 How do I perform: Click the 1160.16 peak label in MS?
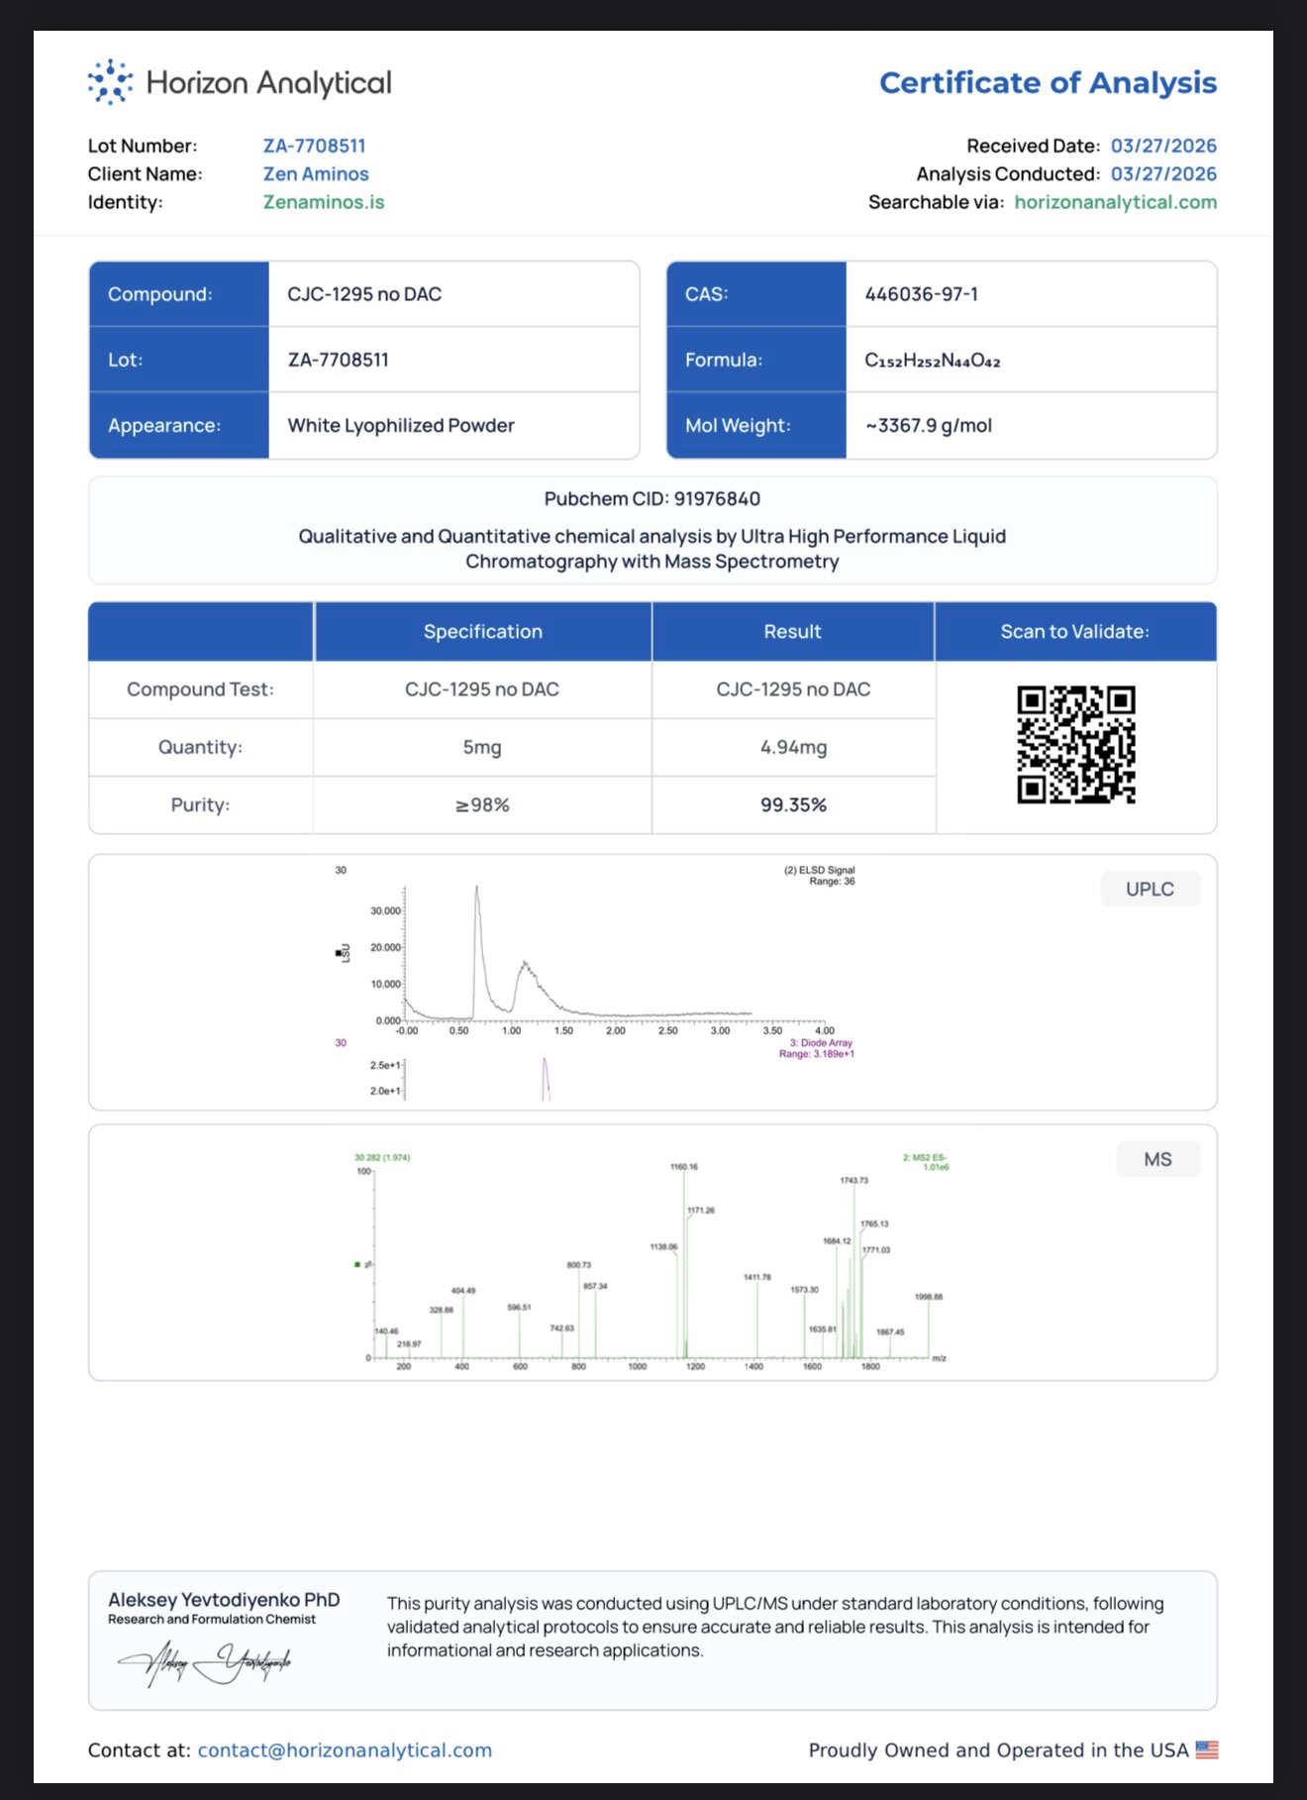684,1167
